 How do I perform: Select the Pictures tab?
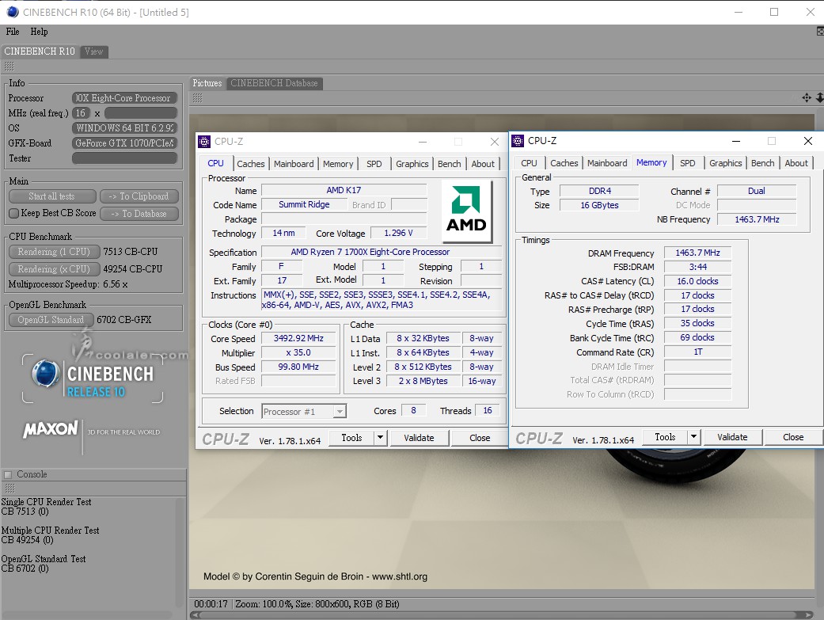click(x=207, y=83)
